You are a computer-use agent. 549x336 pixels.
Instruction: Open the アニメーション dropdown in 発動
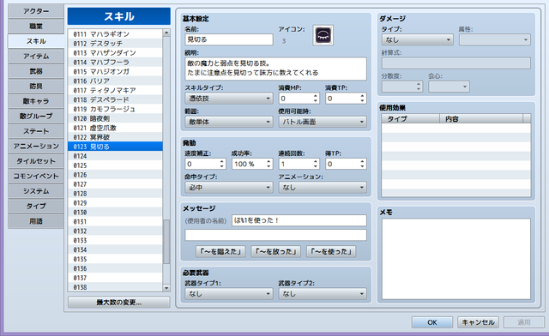323,188
